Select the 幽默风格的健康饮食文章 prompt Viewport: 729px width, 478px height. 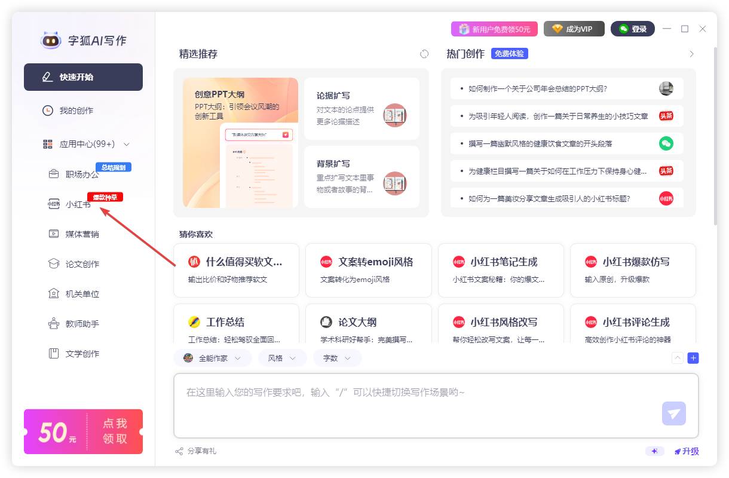coord(567,143)
